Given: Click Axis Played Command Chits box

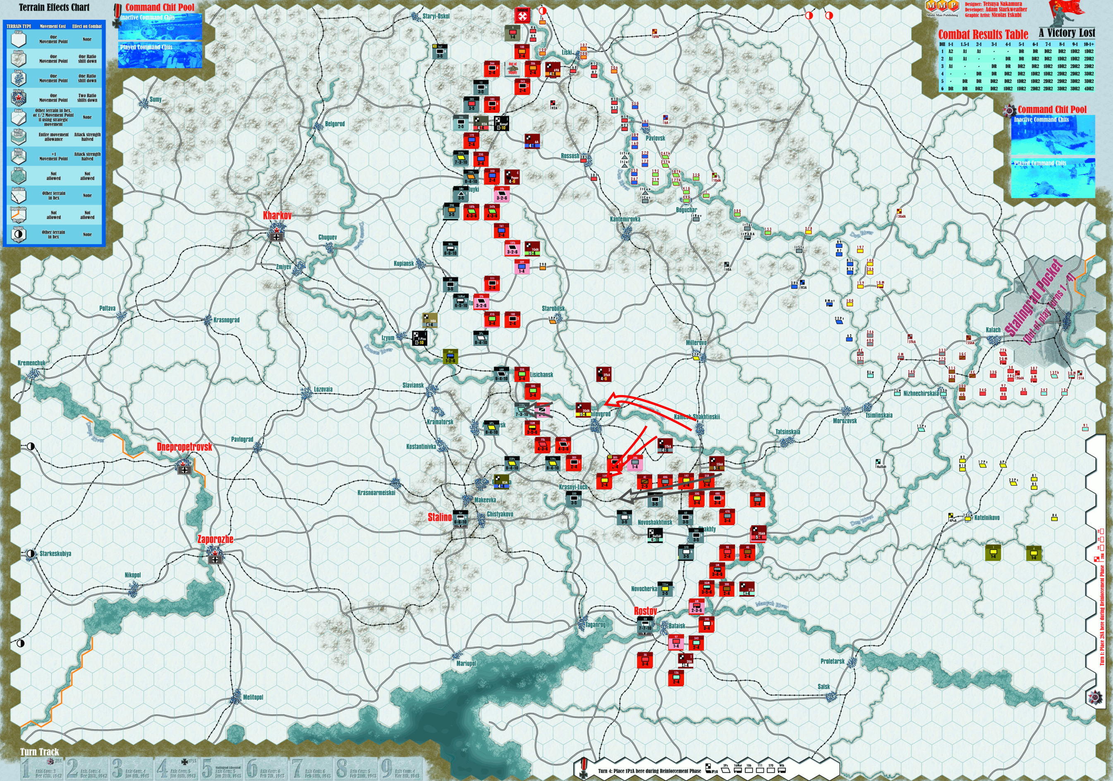Looking at the screenshot, I should point(160,55).
